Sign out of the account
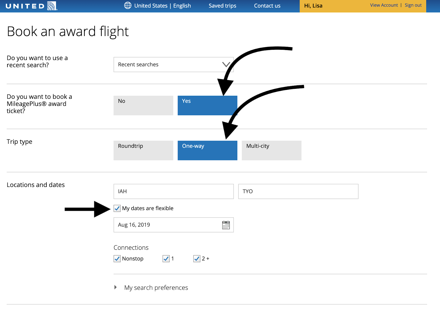The image size is (440, 313). [413, 5]
